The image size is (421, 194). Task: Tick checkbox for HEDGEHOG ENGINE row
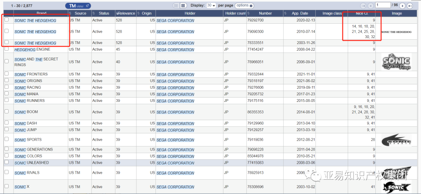[7, 49]
